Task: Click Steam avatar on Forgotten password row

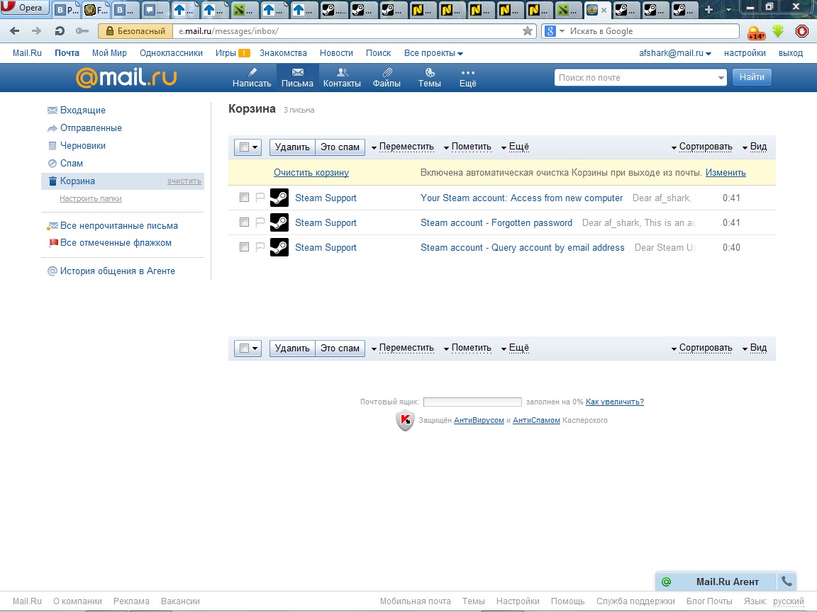Action: pos(279,222)
